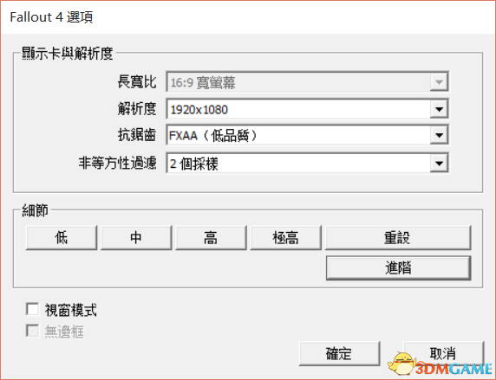The height and width of the screenshot is (380, 496).
Task: Click the Fallout 4 選項 title bar
Action: (248, 17)
